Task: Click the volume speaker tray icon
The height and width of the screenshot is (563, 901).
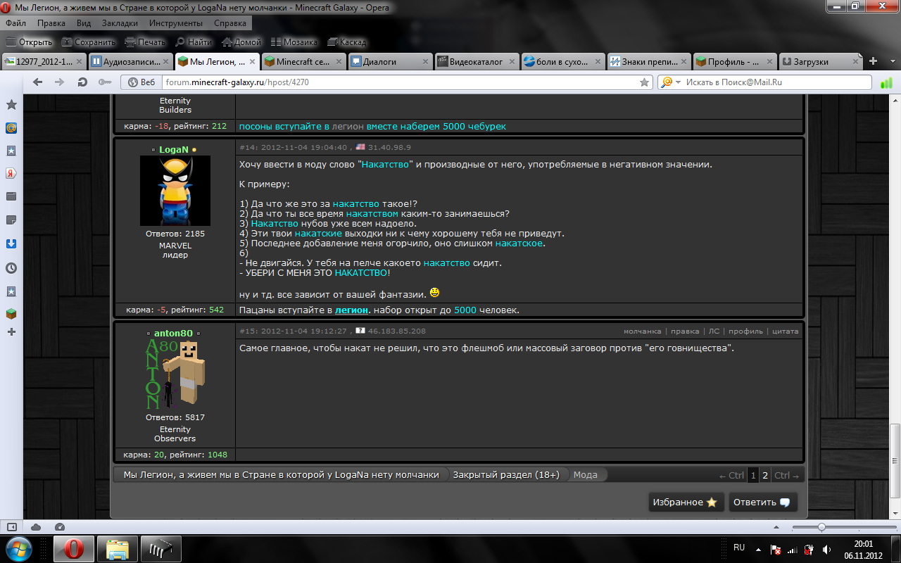Action: (x=826, y=550)
